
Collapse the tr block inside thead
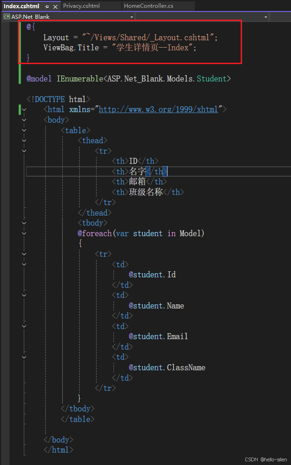click(24, 151)
